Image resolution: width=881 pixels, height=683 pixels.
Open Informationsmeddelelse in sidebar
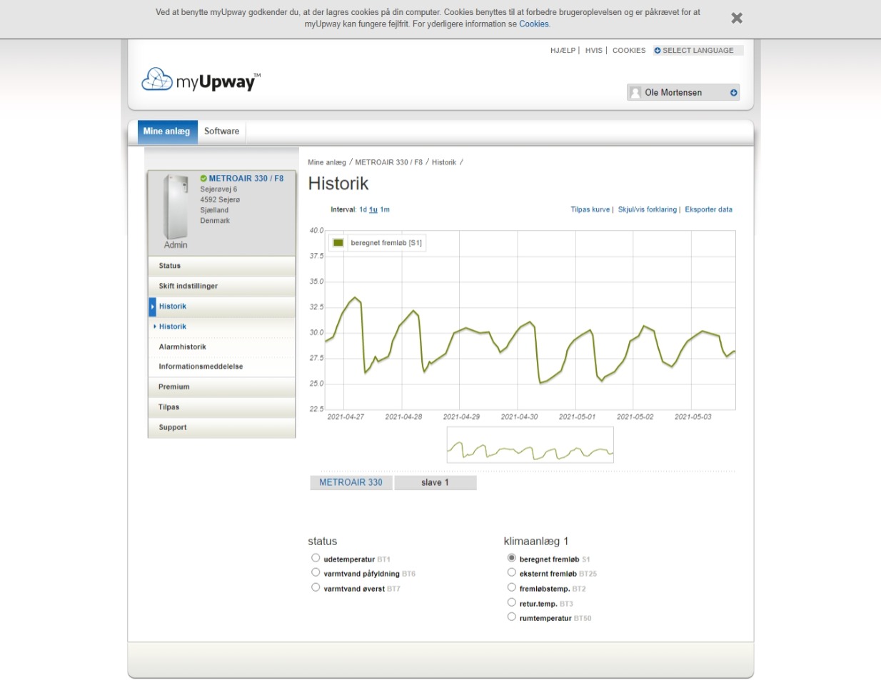[x=201, y=367]
